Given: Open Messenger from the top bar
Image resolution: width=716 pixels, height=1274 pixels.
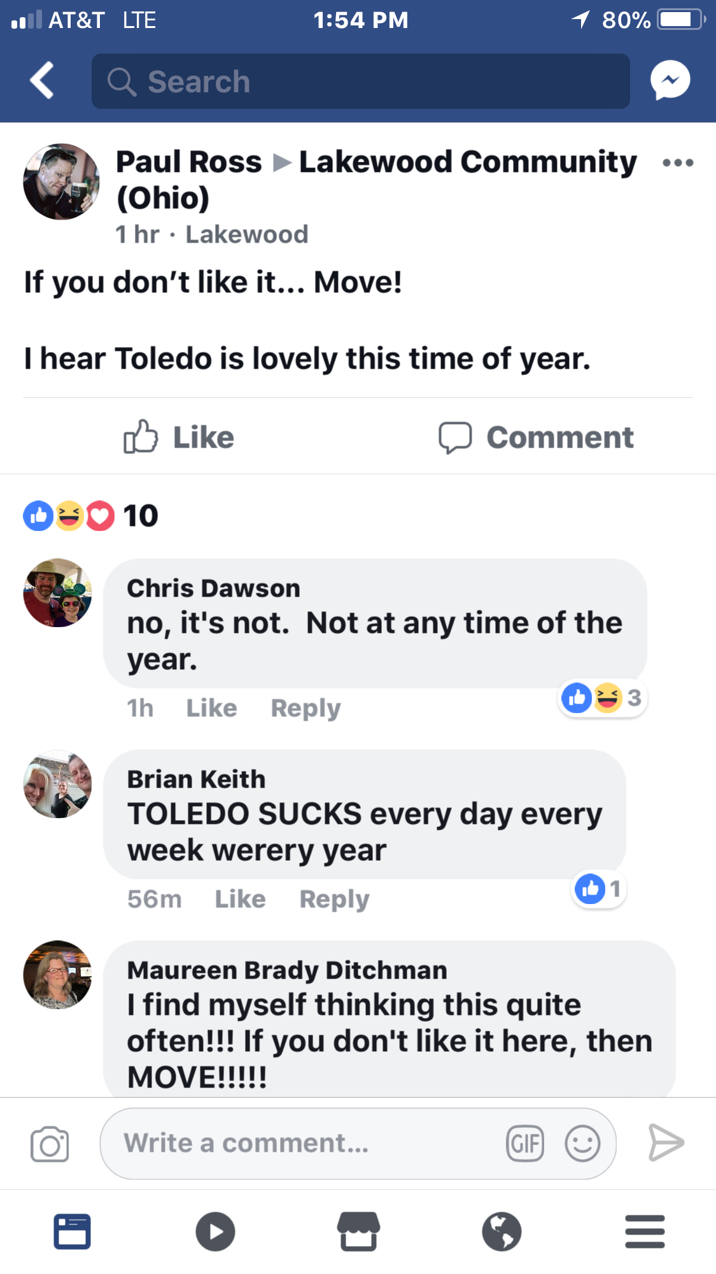Looking at the screenshot, I should click(670, 80).
